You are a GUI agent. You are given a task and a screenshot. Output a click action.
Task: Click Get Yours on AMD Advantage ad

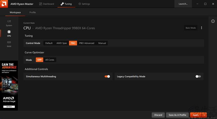coord(9,107)
